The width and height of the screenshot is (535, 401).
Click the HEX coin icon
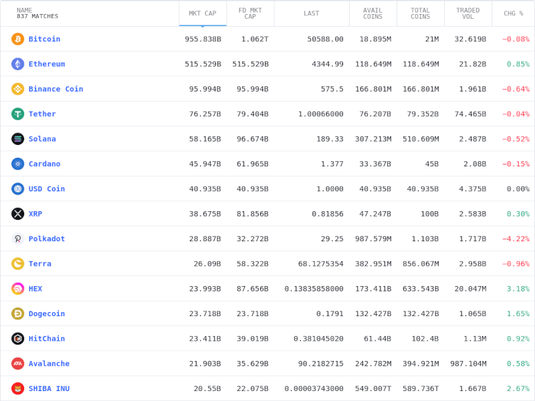coord(17,288)
